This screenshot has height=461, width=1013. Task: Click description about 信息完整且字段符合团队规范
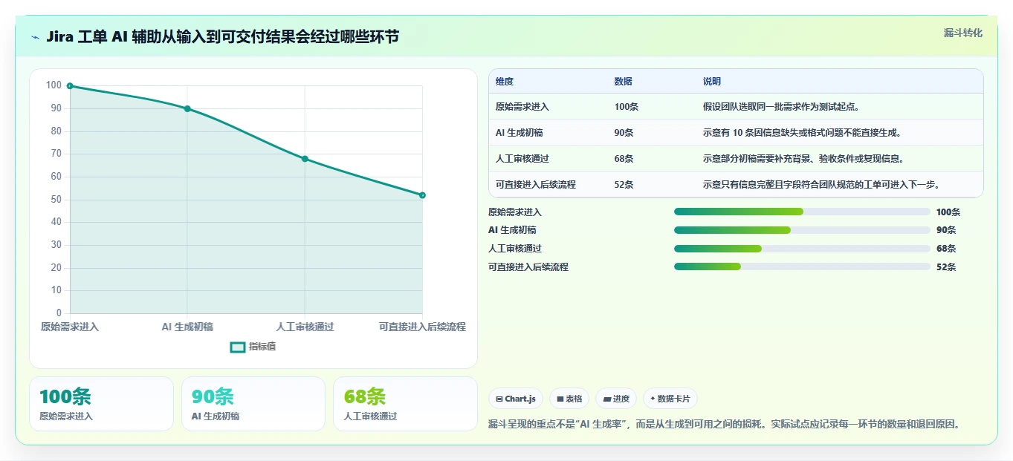(822, 185)
